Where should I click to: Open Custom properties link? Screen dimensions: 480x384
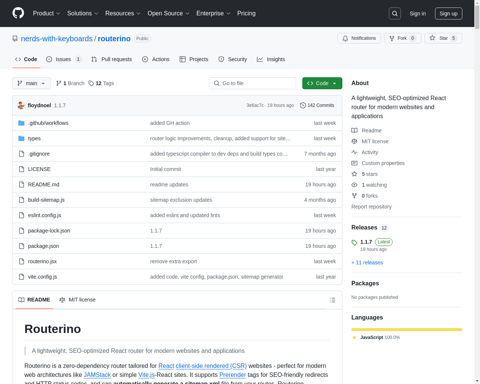click(x=378, y=163)
